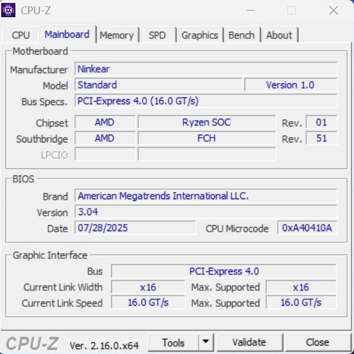Minimize the CPU-Z window

coord(250,11)
